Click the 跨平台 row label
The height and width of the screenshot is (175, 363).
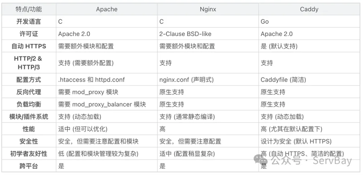29,165
